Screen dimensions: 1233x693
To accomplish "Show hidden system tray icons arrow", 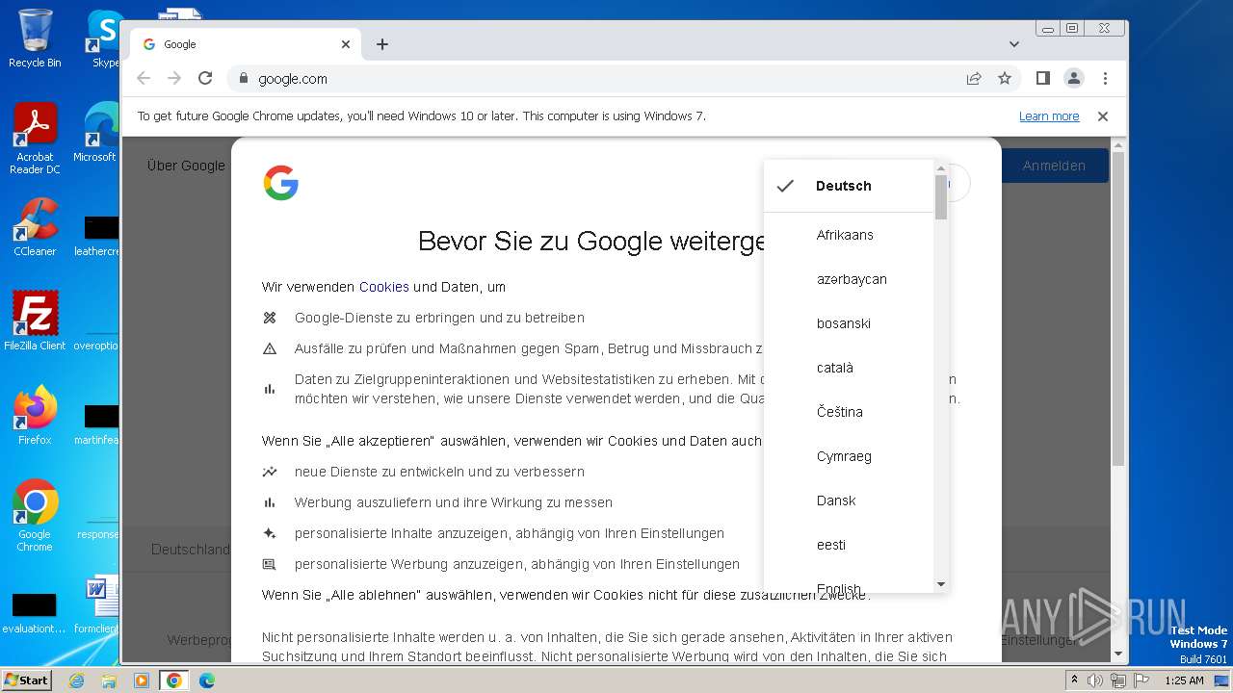I will tap(1075, 680).
